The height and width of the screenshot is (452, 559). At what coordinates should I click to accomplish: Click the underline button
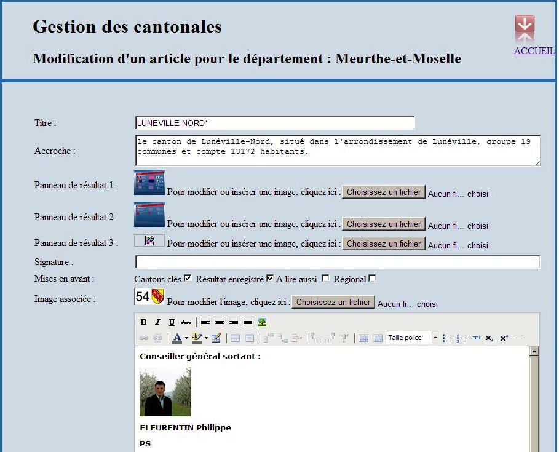(172, 322)
